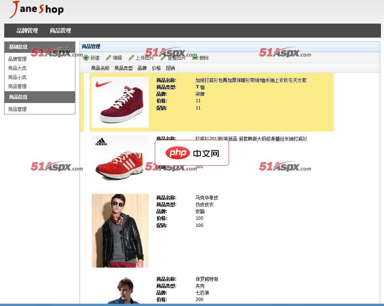The width and height of the screenshot is (384, 306).
Task: Open 商品小类 from the sidebar
Action: point(18,77)
